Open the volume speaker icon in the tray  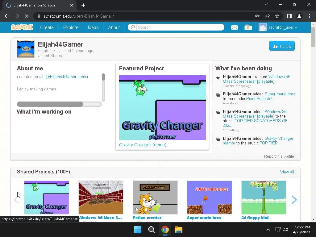285,230
